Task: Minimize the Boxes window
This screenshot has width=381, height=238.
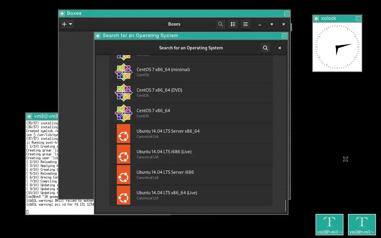Action: [260, 24]
